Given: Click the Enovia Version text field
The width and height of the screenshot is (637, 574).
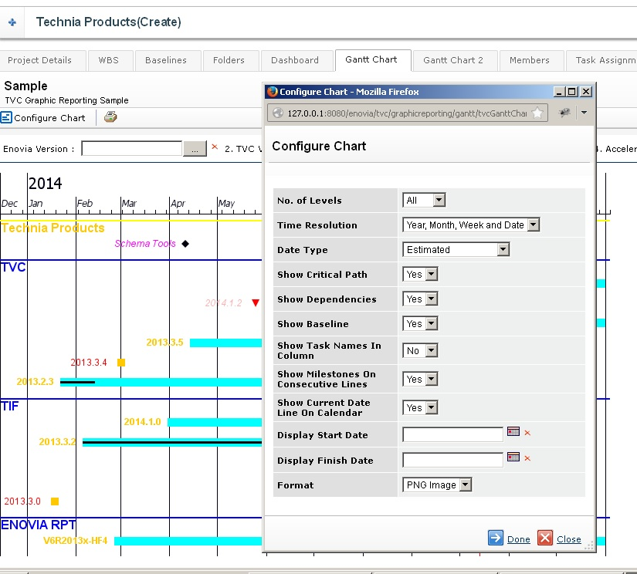Looking at the screenshot, I should [x=131, y=148].
